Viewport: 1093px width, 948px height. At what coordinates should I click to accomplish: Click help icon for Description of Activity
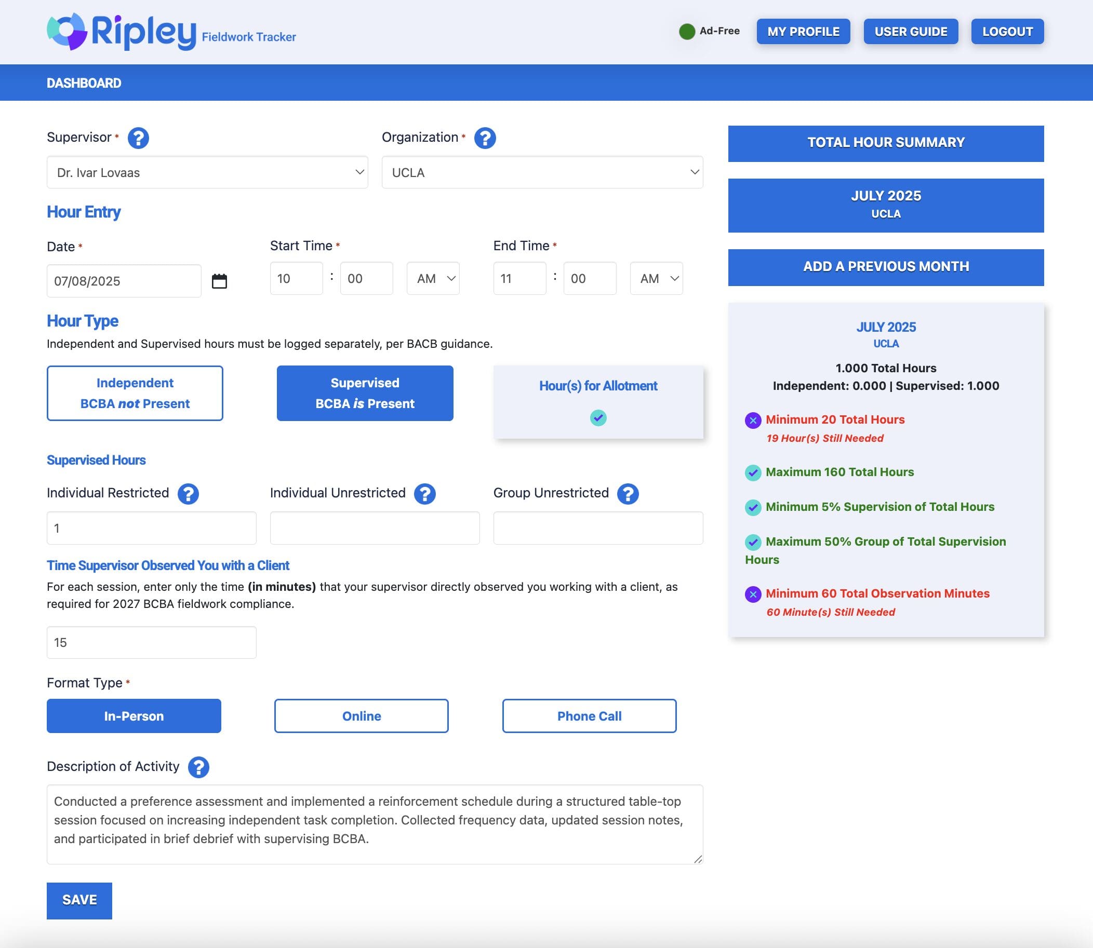point(198,767)
